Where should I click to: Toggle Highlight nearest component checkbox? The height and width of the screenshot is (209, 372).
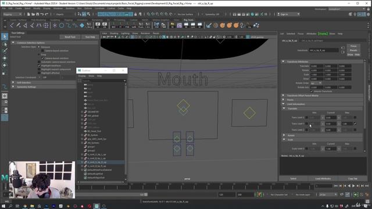tap(39, 70)
